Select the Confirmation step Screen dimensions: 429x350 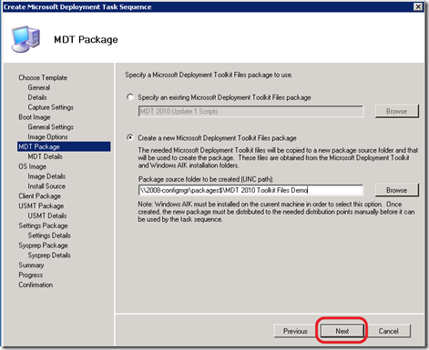(x=36, y=285)
